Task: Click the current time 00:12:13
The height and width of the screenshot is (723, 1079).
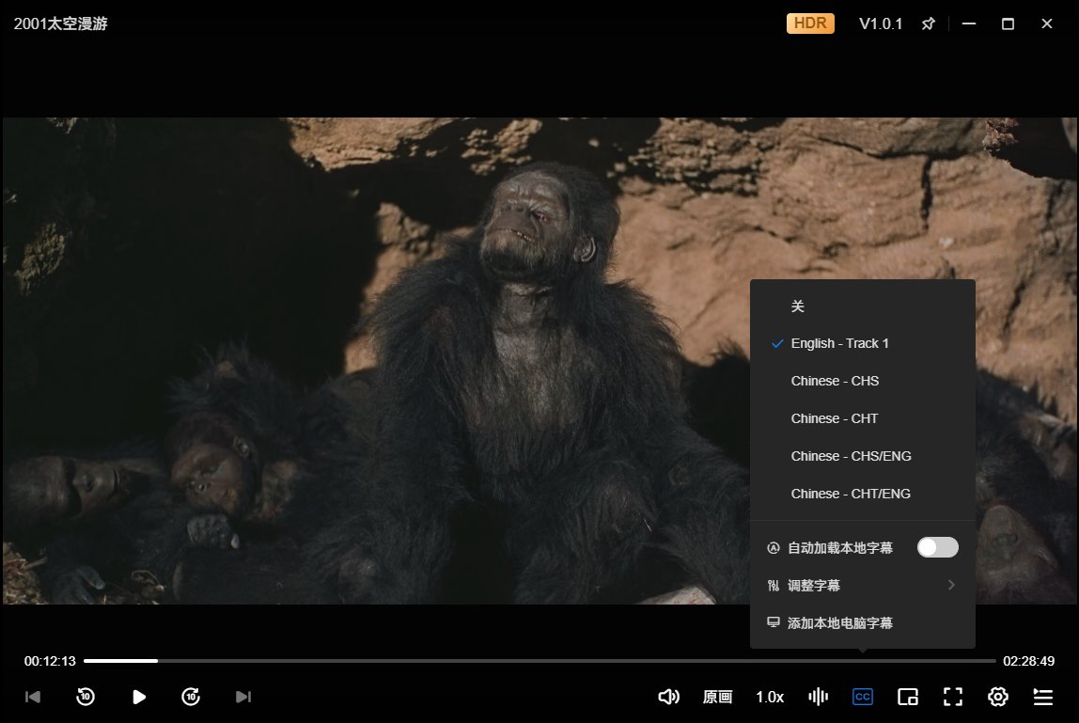Action: (x=50, y=661)
